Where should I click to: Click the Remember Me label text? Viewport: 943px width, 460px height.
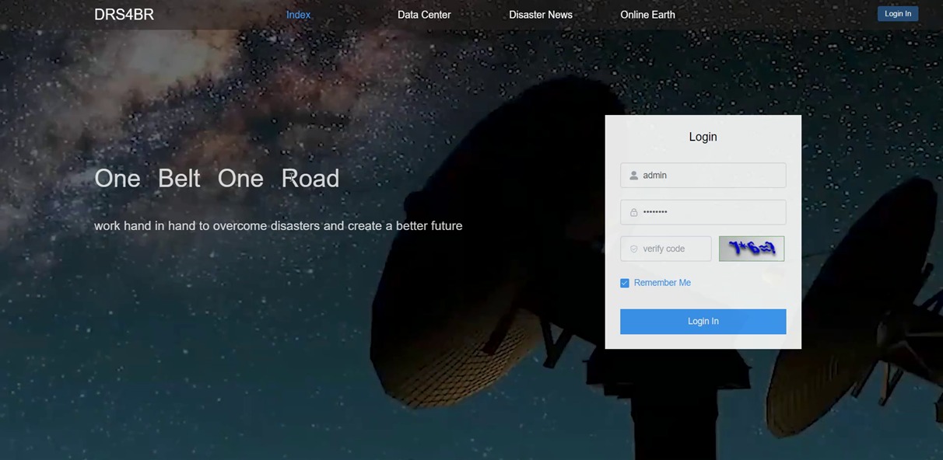pyautogui.click(x=662, y=283)
